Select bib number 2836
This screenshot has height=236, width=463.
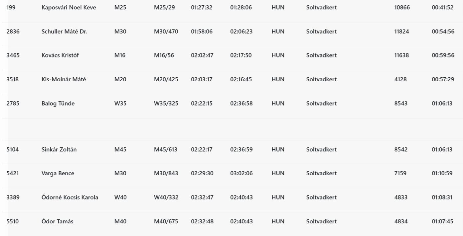pos(13,32)
